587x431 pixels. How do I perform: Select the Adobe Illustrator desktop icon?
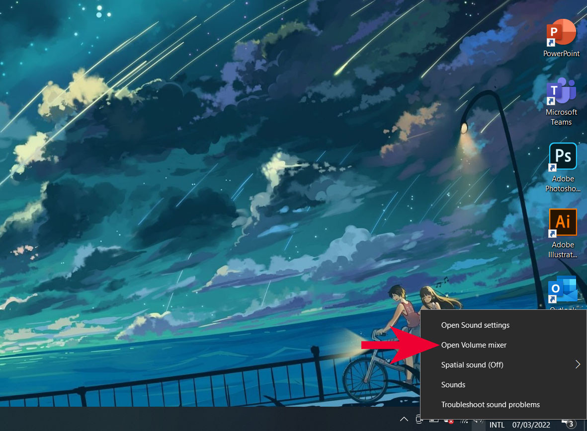pyautogui.click(x=563, y=222)
